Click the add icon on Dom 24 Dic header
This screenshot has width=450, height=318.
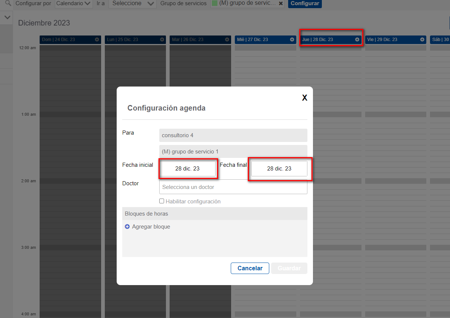coord(97,39)
